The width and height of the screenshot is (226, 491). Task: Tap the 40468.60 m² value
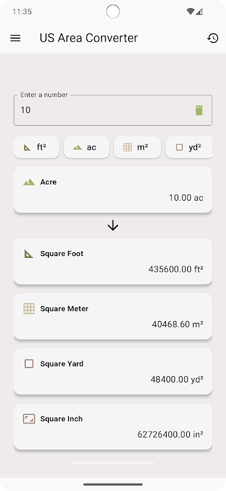point(178,325)
